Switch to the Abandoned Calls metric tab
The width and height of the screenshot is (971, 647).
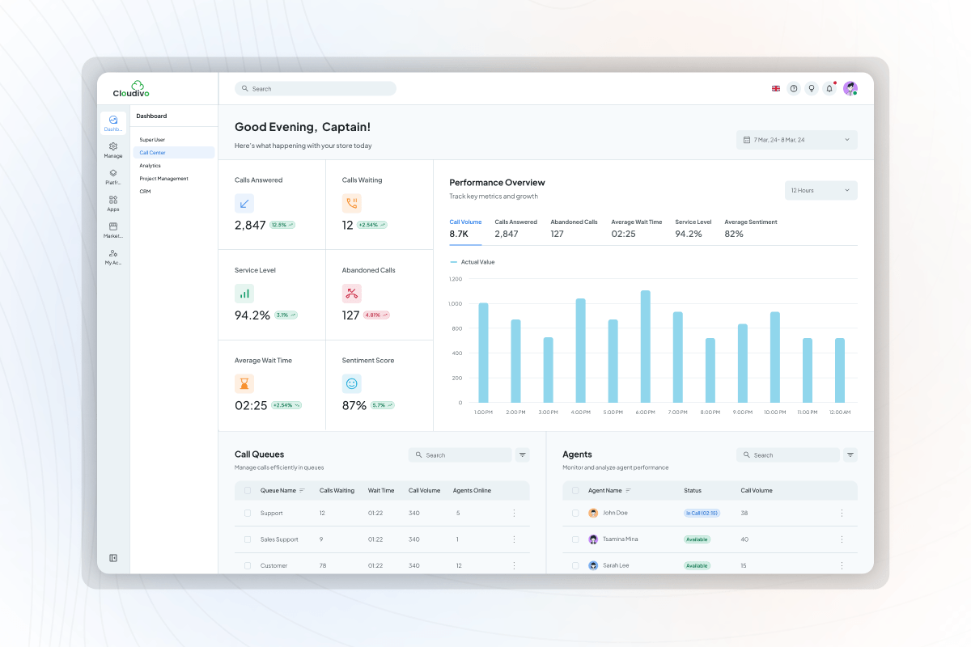click(574, 228)
